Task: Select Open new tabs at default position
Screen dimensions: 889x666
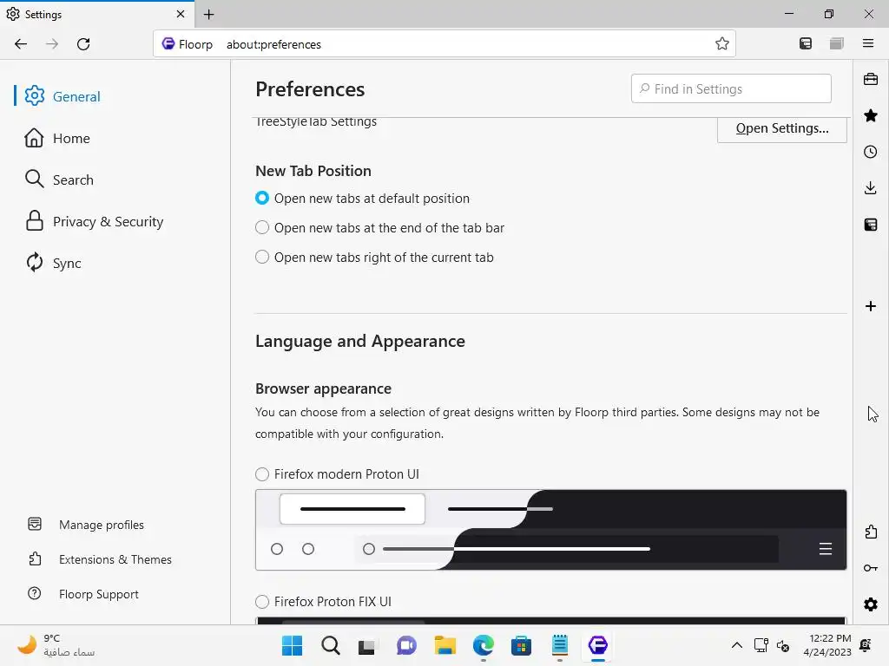Action: click(x=262, y=199)
